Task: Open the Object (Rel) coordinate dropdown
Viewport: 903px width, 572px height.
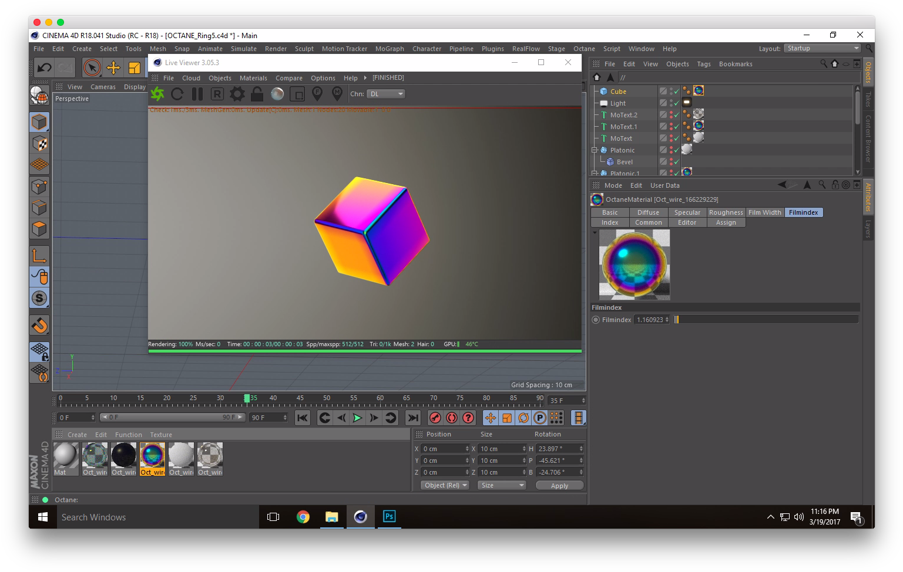Action: coord(445,485)
